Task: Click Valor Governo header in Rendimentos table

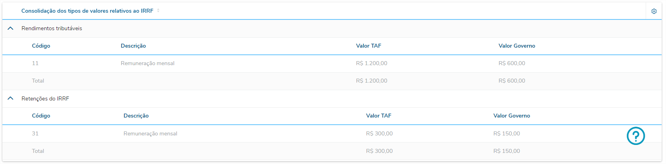Action: click(x=517, y=46)
